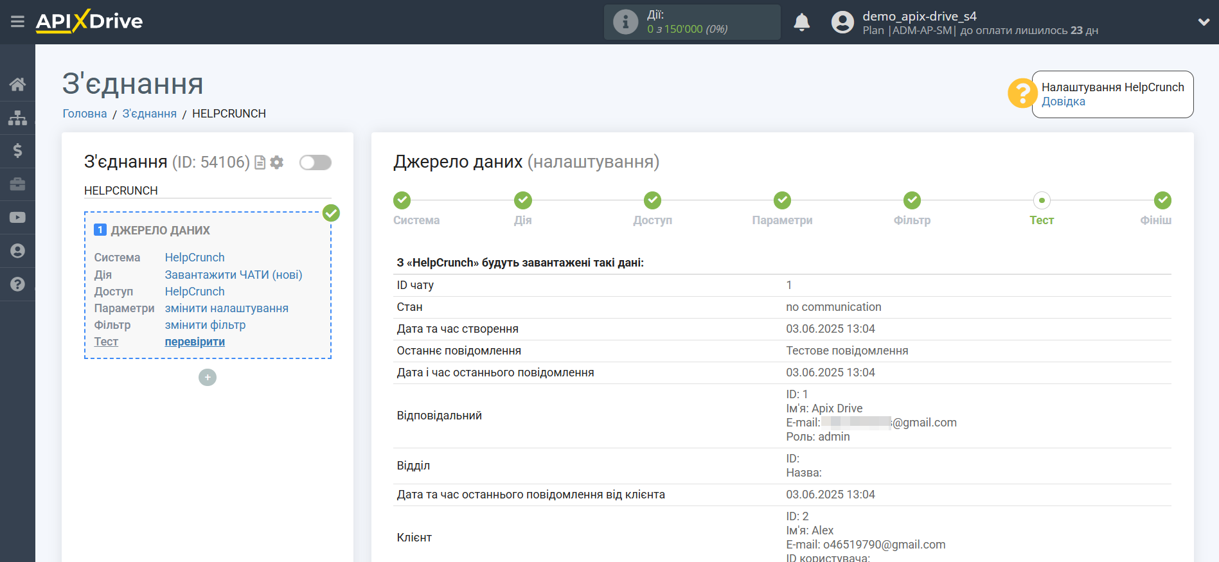Expand the account dropdown chevron

1204,22
